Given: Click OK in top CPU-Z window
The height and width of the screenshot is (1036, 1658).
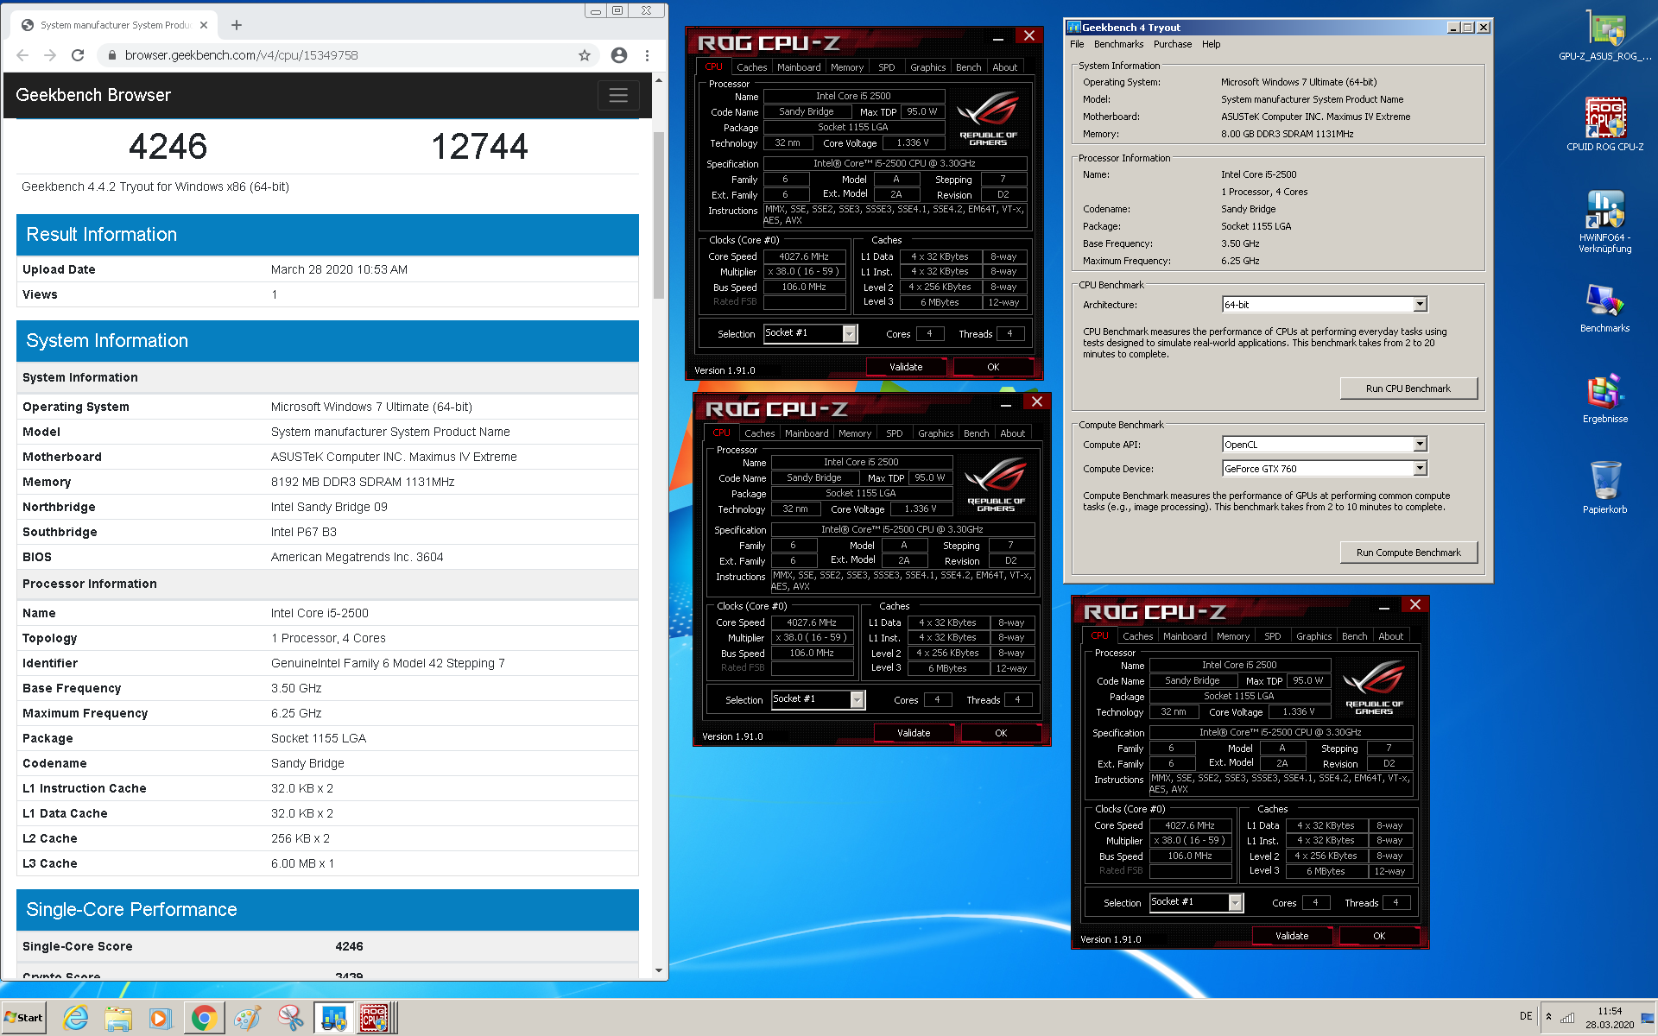Looking at the screenshot, I should click(993, 367).
